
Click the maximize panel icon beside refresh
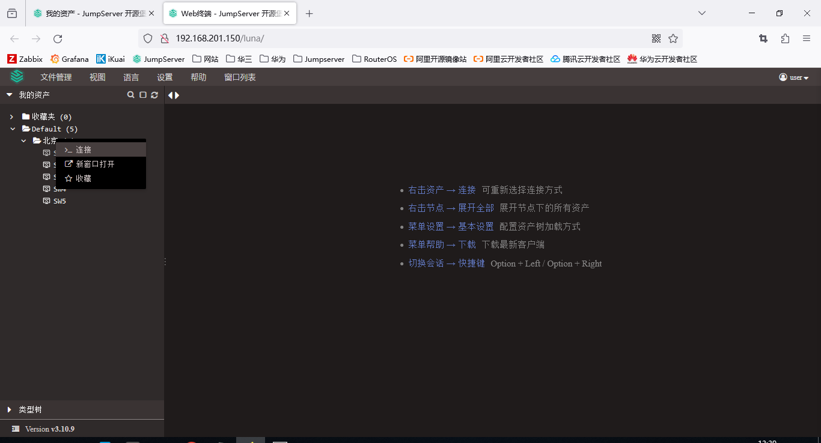pyautogui.click(x=142, y=94)
